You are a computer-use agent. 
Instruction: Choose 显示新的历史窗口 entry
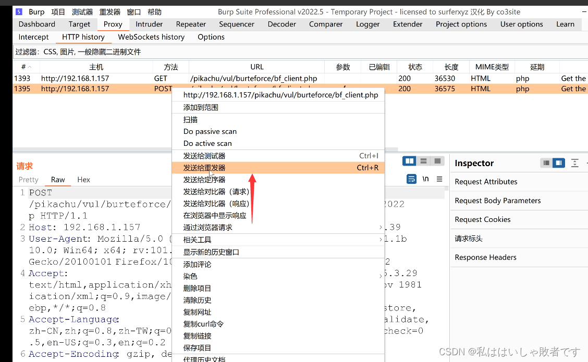278,252
